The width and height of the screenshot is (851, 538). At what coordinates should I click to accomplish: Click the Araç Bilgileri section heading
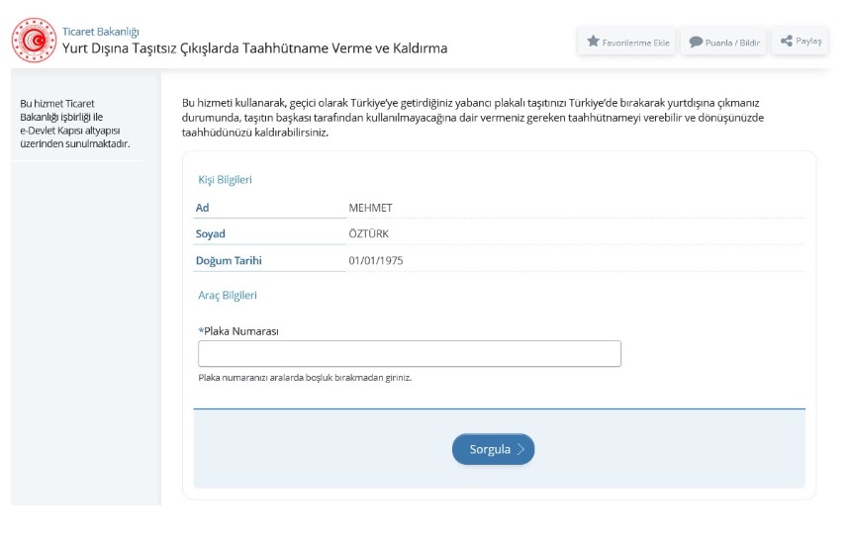click(x=228, y=295)
